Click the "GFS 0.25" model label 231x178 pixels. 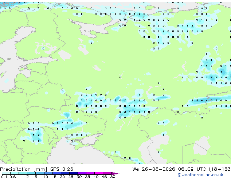pyautogui.click(x=62, y=169)
